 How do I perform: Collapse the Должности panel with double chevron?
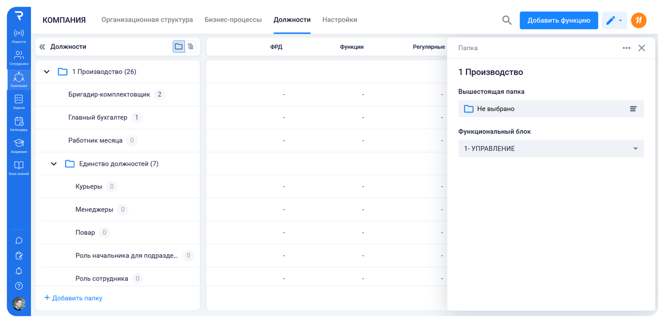(x=42, y=47)
